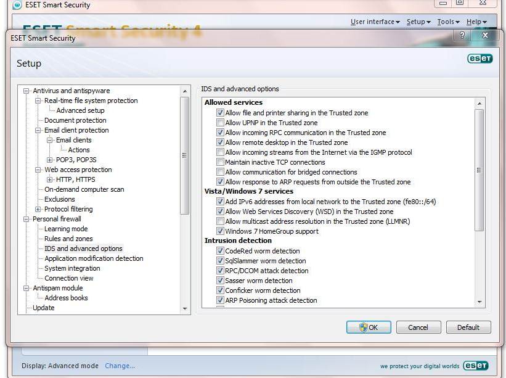Open the Setup menu in main window
Image resolution: width=506 pixels, height=378 pixels.
418,22
